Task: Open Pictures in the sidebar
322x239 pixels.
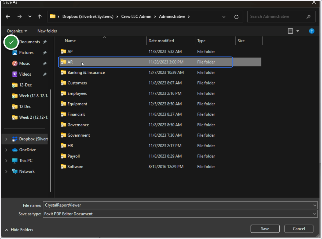Action: pyautogui.click(x=26, y=53)
